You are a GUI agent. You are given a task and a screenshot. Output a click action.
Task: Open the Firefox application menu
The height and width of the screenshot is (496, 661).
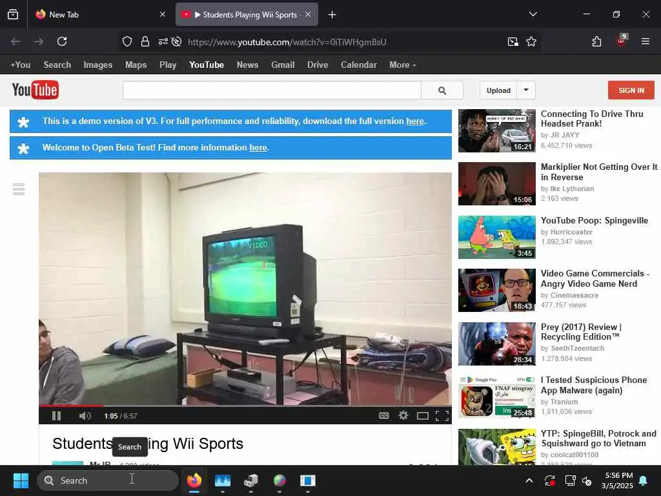(646, 41)
